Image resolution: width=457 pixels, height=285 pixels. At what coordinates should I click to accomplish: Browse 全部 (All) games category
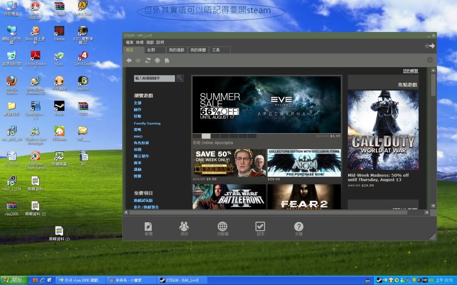coord(137,103)
